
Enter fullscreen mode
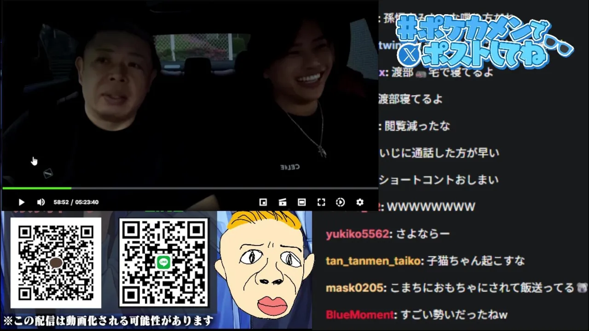[x=321, y=202]
